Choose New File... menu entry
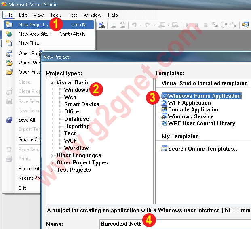 click(x=49, y=43)
